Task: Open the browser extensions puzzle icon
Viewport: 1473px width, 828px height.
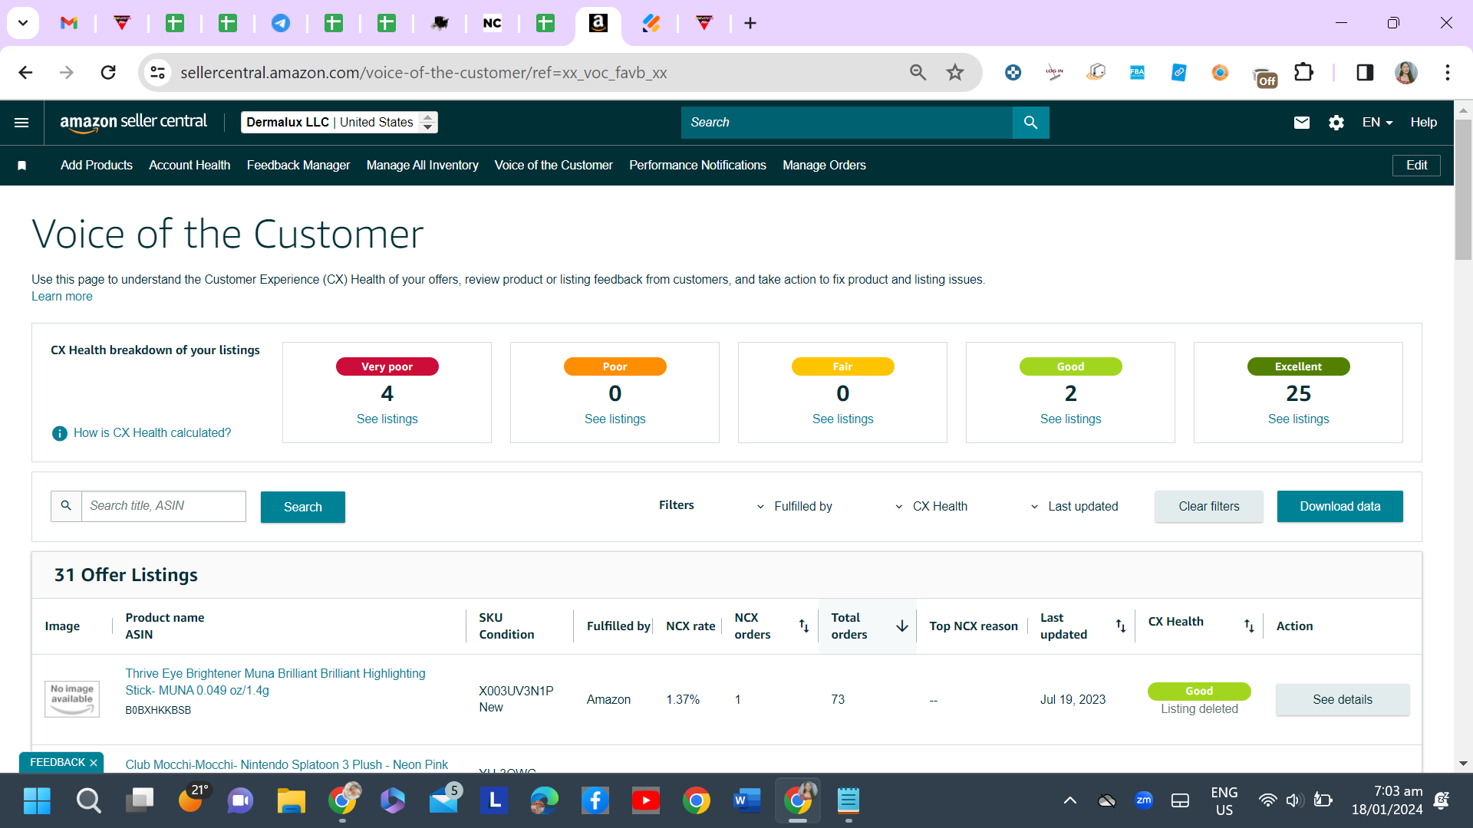Action: point(1303,73)
